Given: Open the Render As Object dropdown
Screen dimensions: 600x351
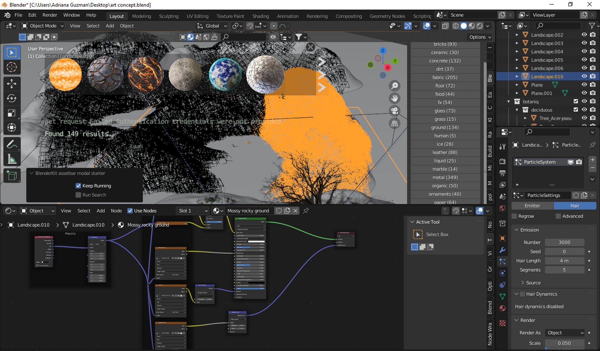Looking at the screenshot, I should tap(565, 333).
